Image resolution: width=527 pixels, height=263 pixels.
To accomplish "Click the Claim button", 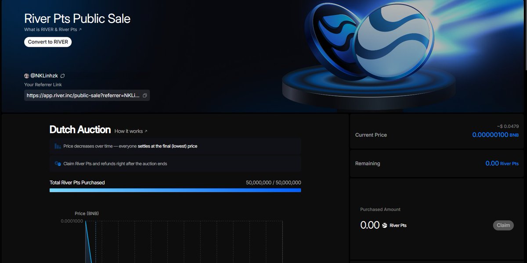I will [x=503, y=225].
